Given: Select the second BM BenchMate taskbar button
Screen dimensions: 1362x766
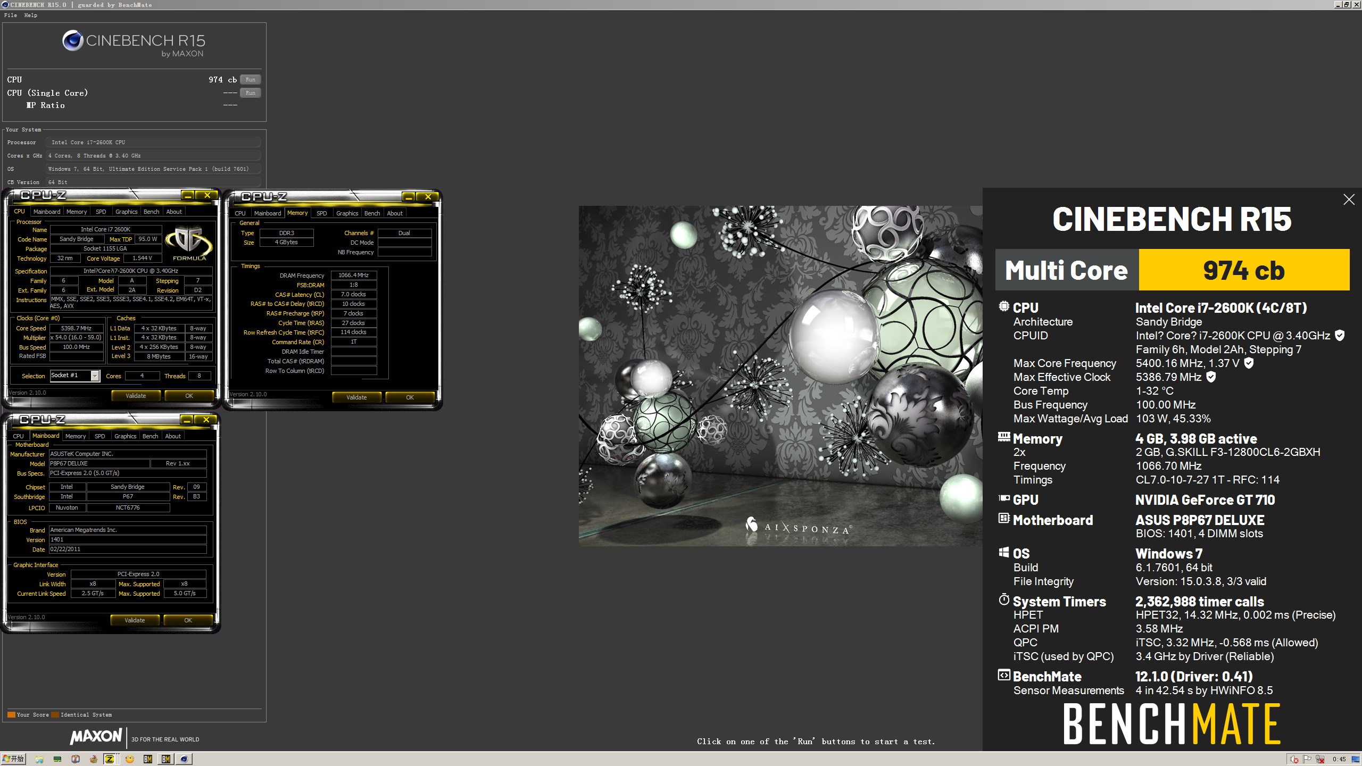Looking at the screenshot, I should coord(166,759).
